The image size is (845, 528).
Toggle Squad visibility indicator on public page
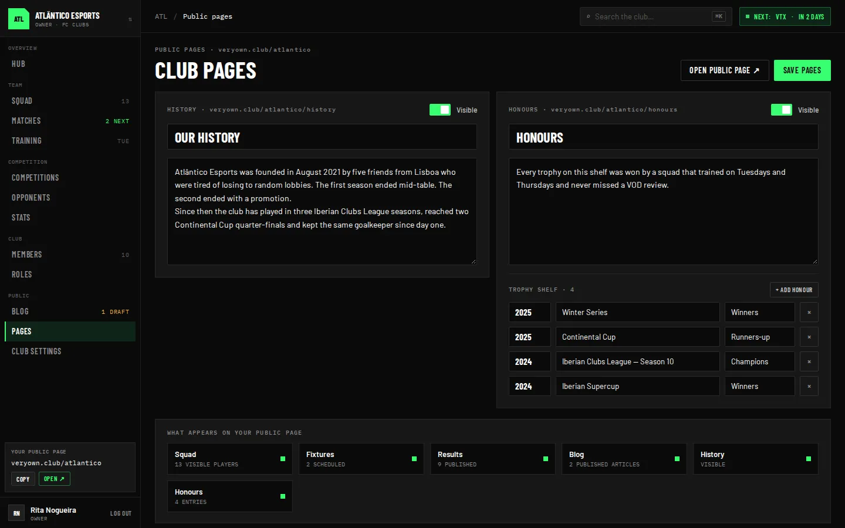[x=283, y=459]
